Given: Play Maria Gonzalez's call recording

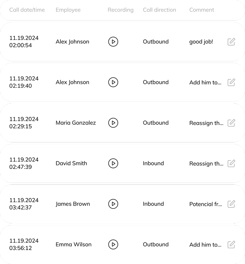Looking at the screenshot, I should tap(113, 123).
